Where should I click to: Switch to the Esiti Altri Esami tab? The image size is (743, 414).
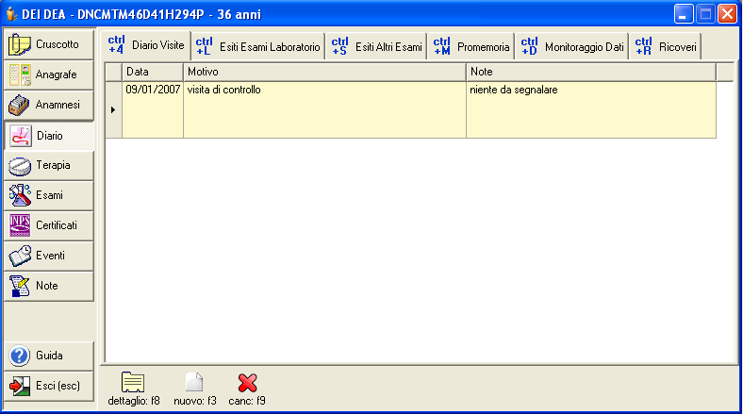[x=376, y=46]
